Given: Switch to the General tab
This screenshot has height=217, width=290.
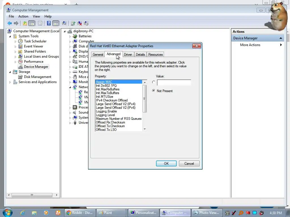Looking at the screenshot, I should click(x=98, y=55).
